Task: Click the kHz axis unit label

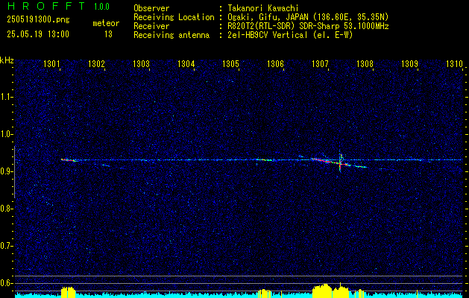Action: tap(7, 60)
